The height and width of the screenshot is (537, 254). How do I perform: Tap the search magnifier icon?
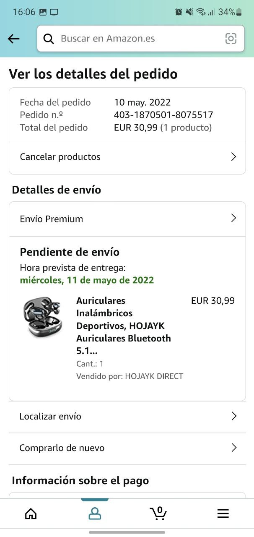pyautogui.click(x=49, y=39)
